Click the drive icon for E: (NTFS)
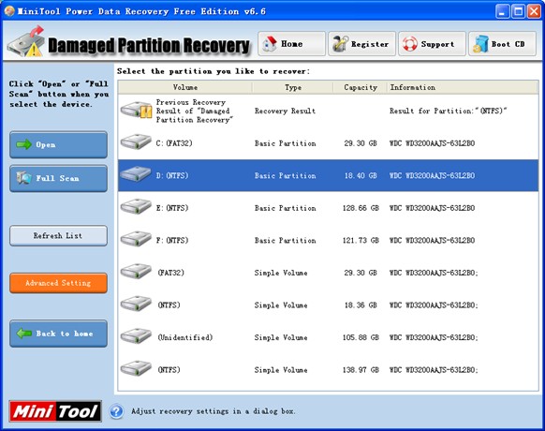The height and width of the screenshot is (431, 545). pyautogui.click(x=136, y=207)
